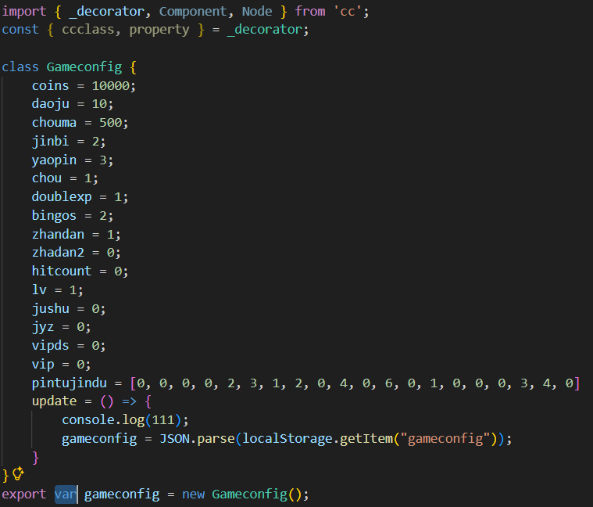This screenshot has width=593, height=507.
Task: Click the value 500
Action: pos(111,123)
